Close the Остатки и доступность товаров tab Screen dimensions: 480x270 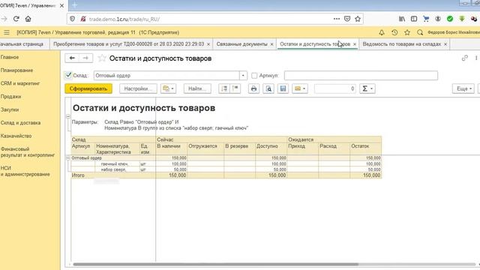coord(355,44)
